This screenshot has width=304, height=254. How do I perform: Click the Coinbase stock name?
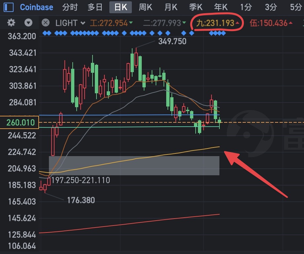[36, 7]
